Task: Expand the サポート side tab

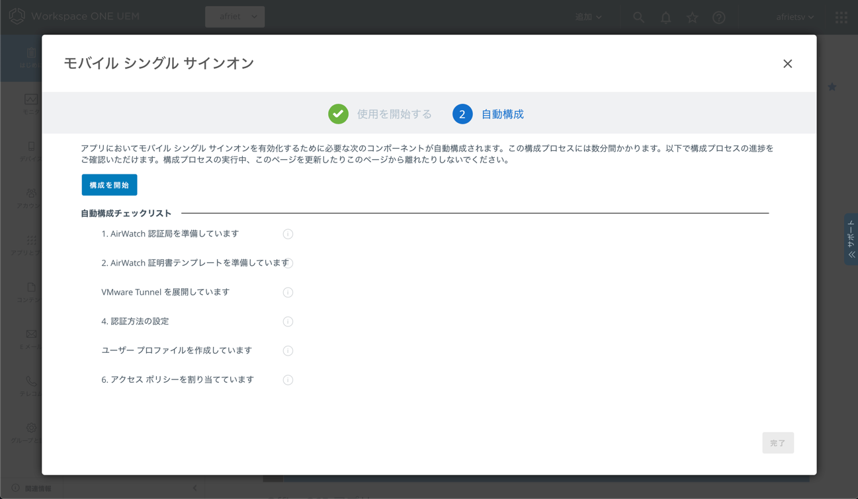Action: tap(851, 239)
